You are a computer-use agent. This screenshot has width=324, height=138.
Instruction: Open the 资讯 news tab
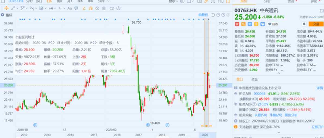tap(291, 1)
